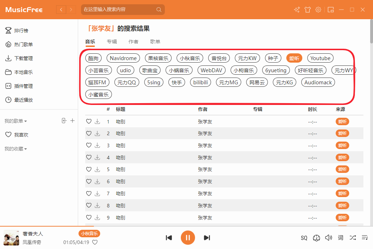Create new playlist with plus icon
The width and height of the screenshot is (373, 249).
(72, 121)
